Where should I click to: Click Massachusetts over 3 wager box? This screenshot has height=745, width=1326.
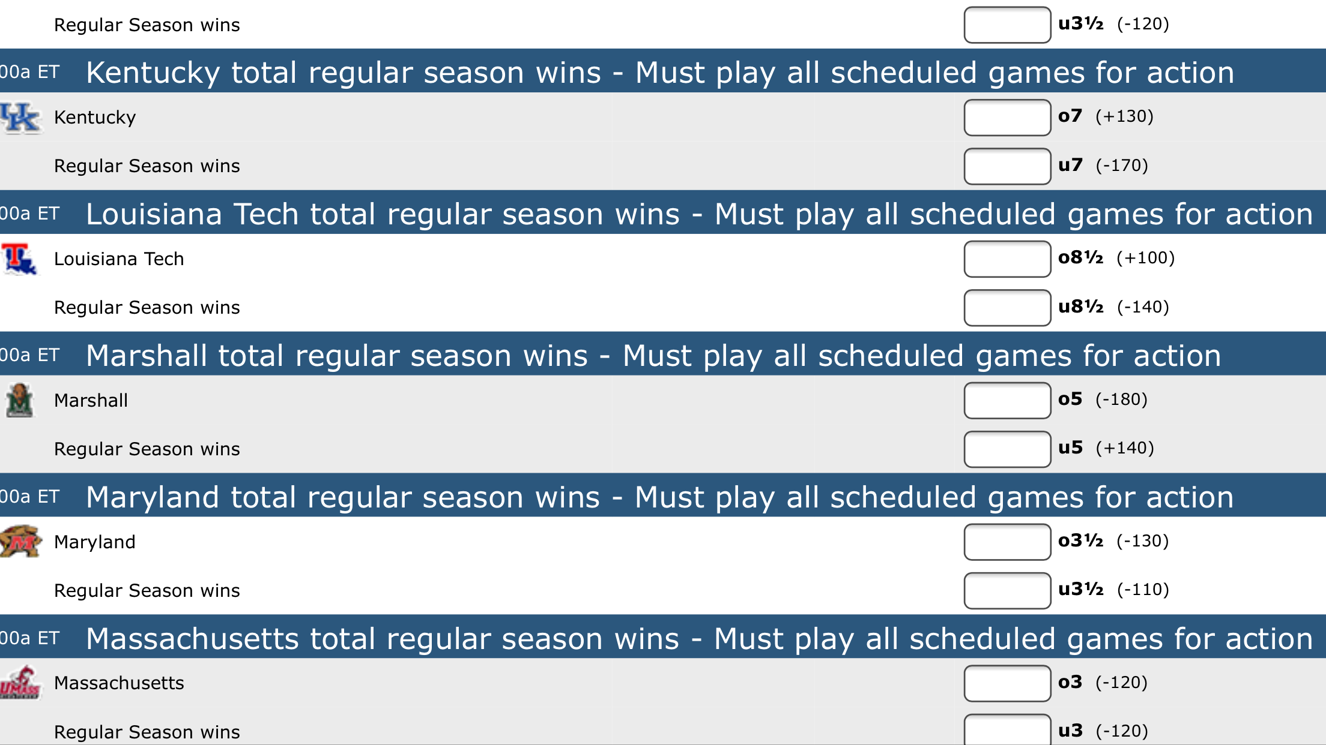1007,683
